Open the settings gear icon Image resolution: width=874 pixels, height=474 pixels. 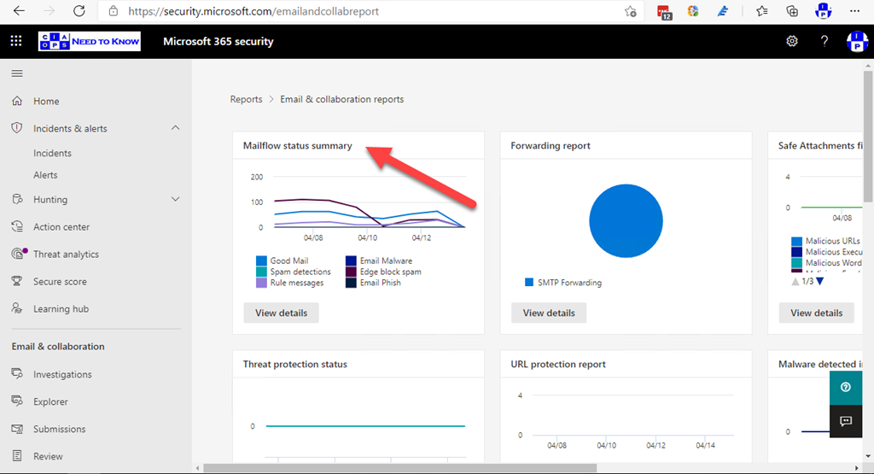click(792, 41)
